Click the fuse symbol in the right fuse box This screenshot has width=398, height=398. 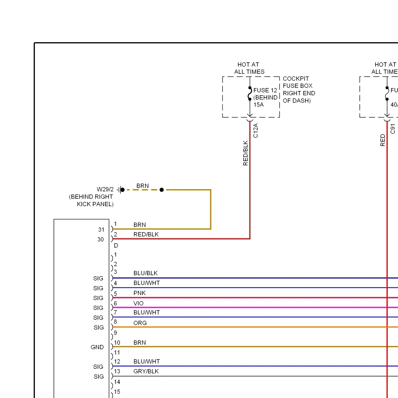pos(387,93)
